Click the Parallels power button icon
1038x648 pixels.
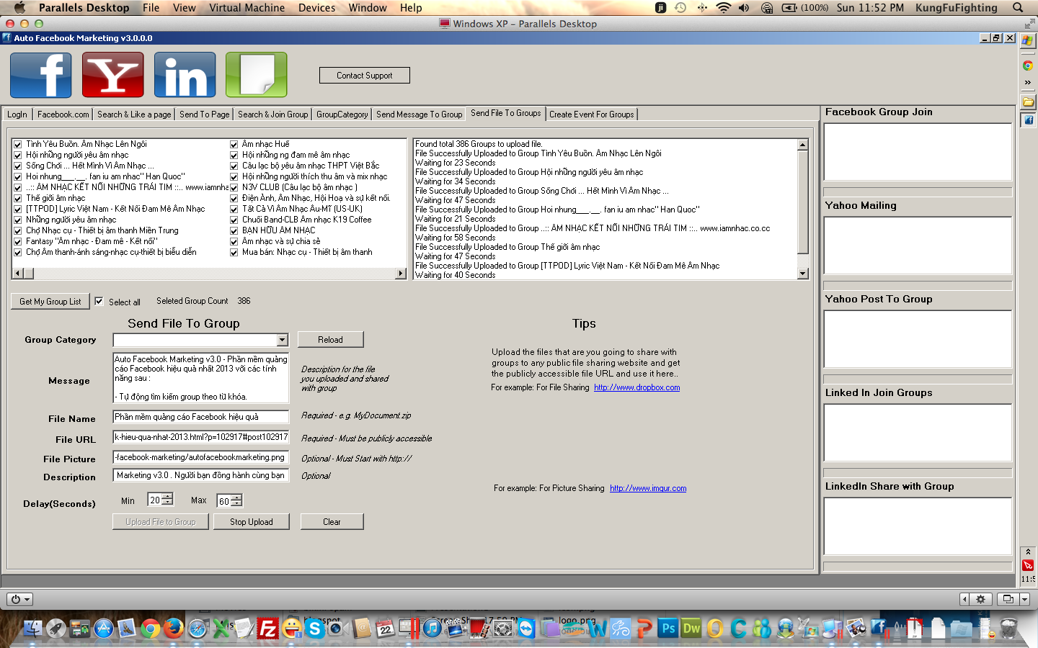tap(19, 599)
